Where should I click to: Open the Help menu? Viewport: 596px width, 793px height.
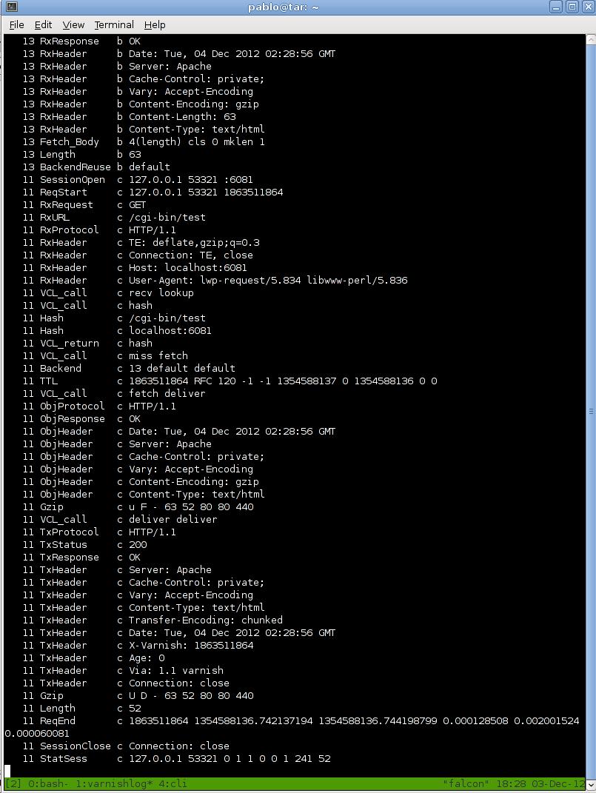pyautogui.click(x=154, y=24)
